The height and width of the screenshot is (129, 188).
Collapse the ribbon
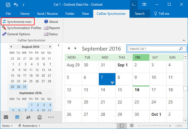coord(184,40)
